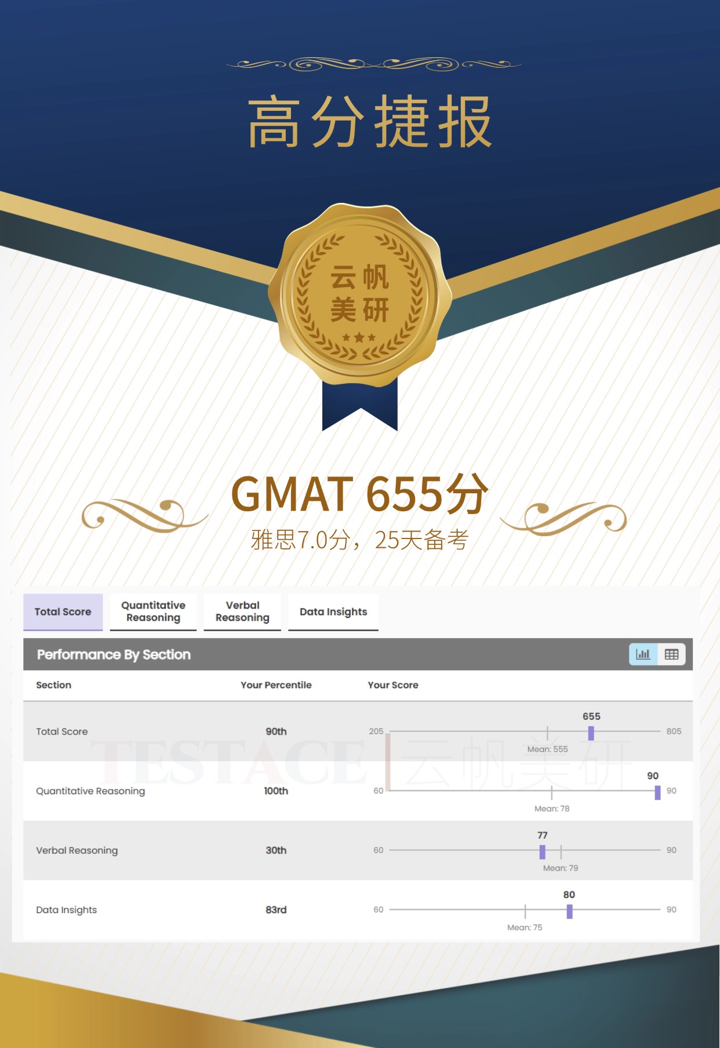Viewport: 720px width, 1048px height.
Task: Click the 205 minimum score label
Action: (x=376, y=732)
